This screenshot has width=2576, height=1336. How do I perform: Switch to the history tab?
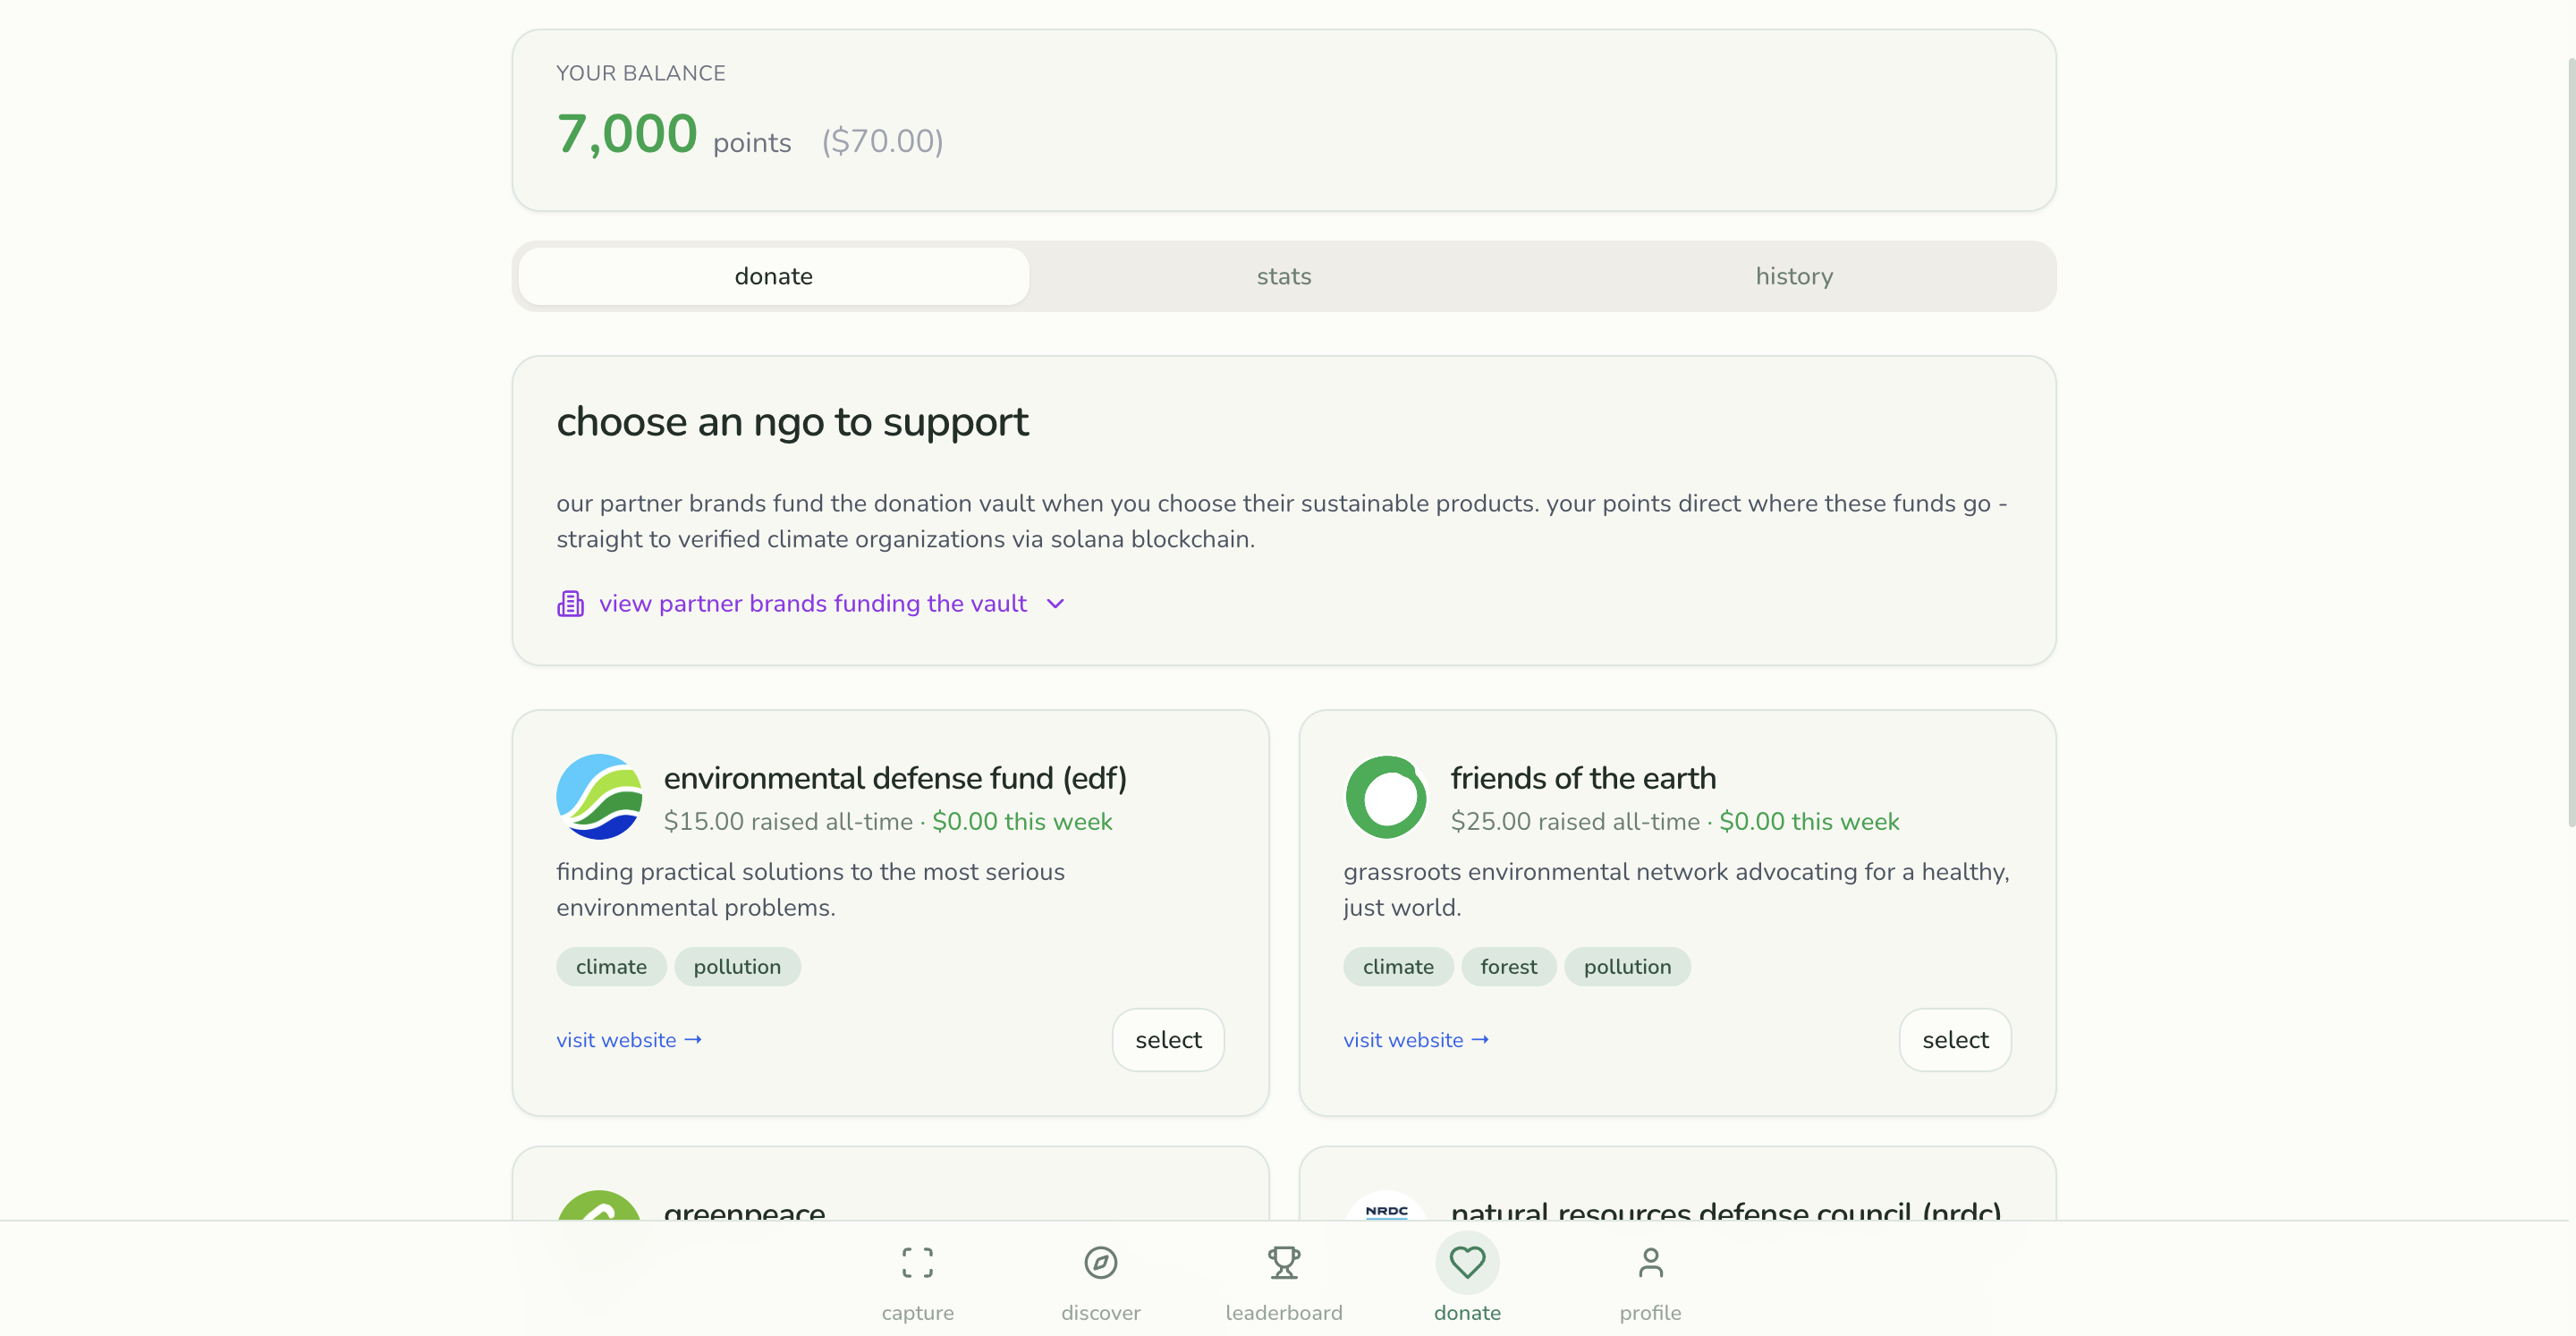[1794, 276]
